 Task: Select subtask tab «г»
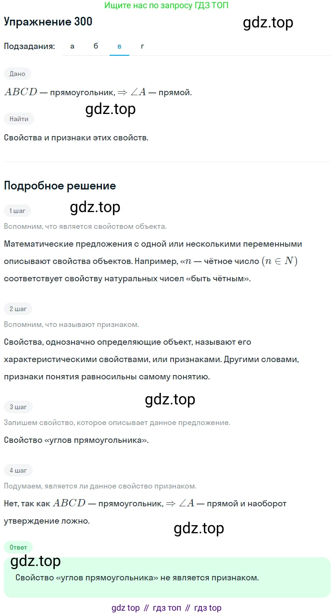click(142, 46)
